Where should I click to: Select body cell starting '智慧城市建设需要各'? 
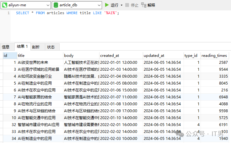point(81,125)
